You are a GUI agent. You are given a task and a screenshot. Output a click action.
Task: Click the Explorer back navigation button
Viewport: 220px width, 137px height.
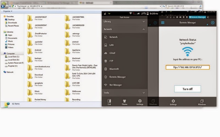click(3, 6)
